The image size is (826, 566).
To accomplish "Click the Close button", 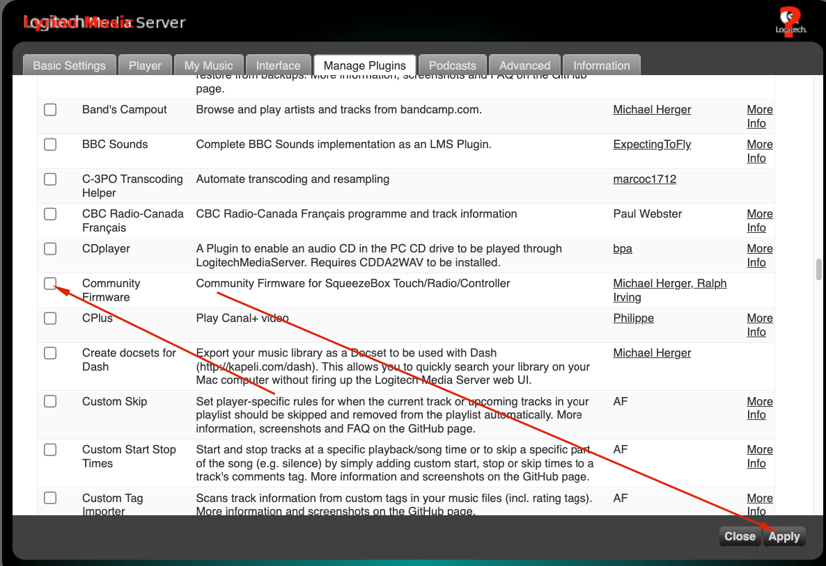I will [x=740, y=536].
